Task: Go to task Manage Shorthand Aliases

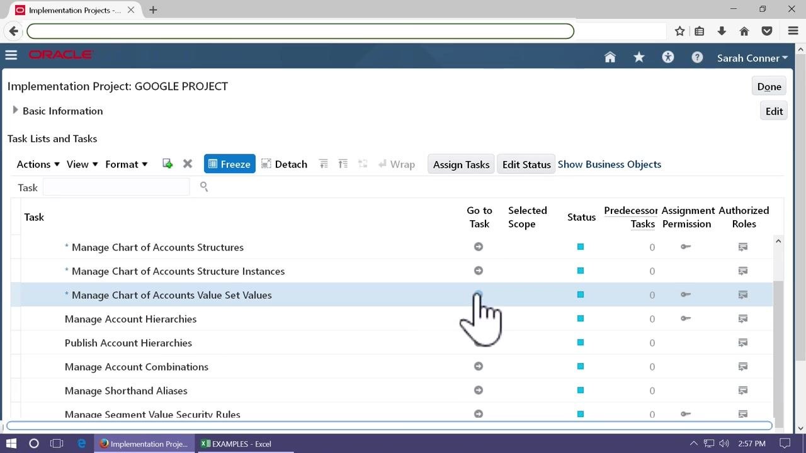Action: (479, 390)
